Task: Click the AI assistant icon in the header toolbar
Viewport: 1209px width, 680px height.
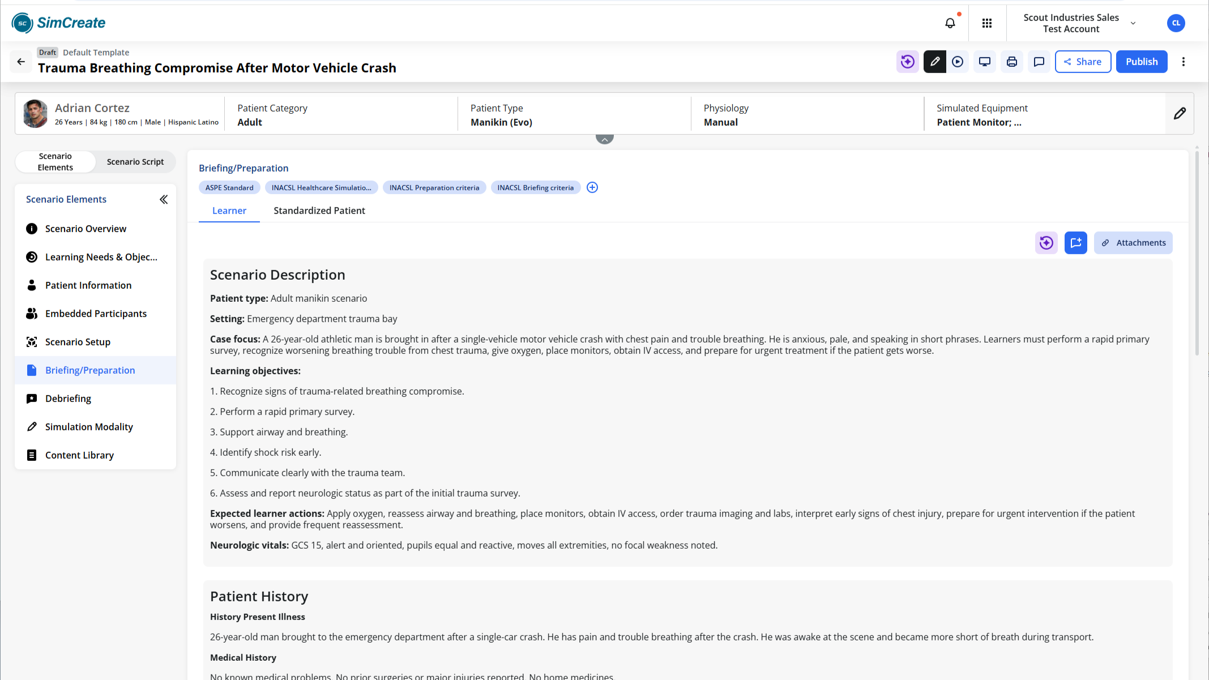Action: [x=908, y=62]
